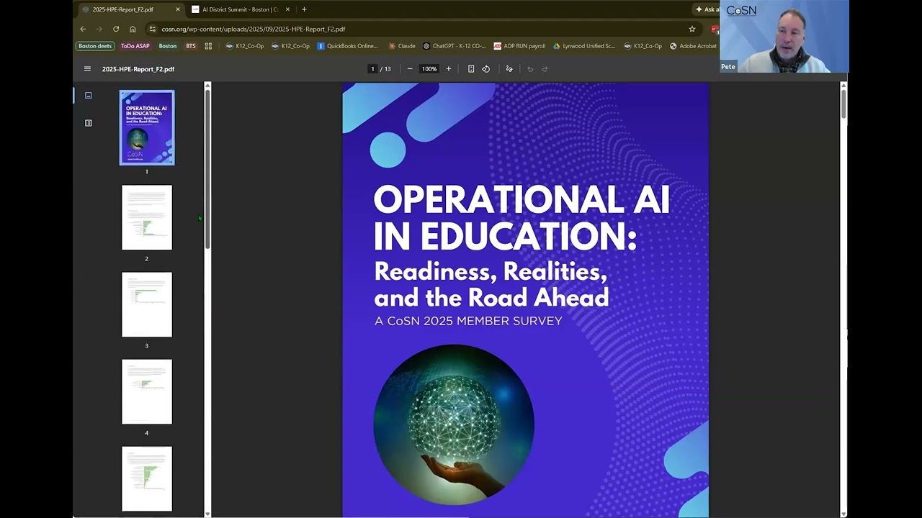Click the main document vertical scrollbar
The image size is (922, 518).
pyautogui.click(x=843, y=104)
